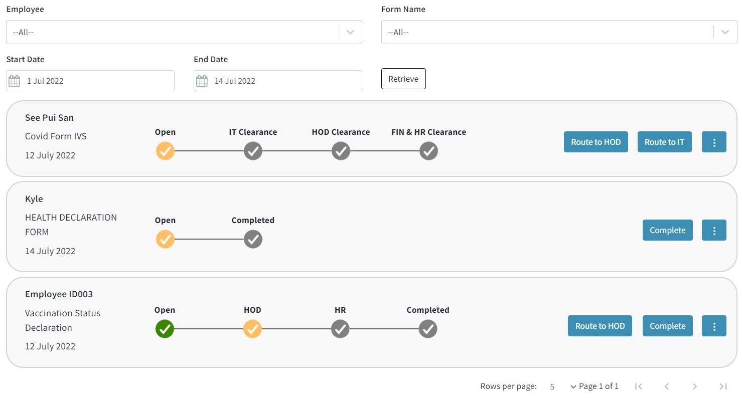Screen dimensions: 742x398
Task: Click the employee name Kyle
Action: pos(34,199)
